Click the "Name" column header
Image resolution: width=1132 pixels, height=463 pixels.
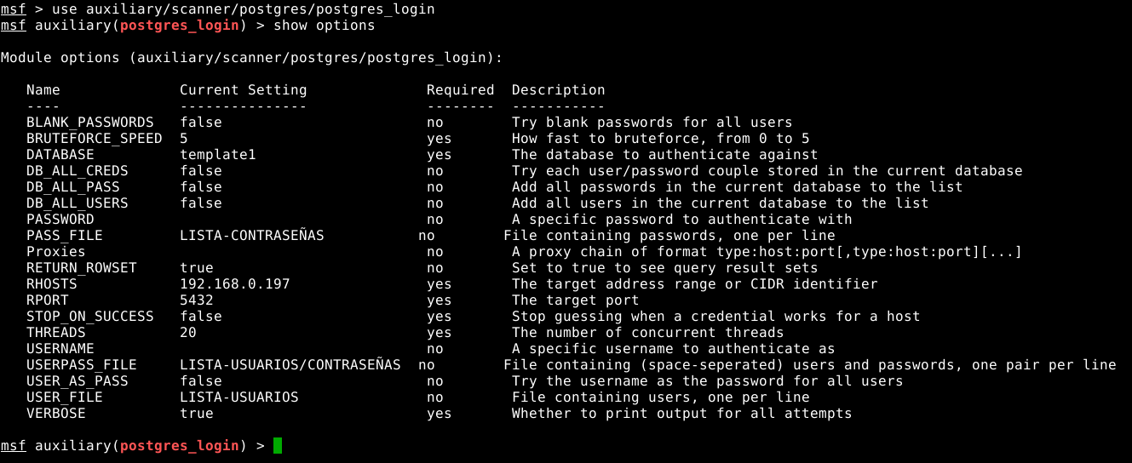tap(43, 90)
